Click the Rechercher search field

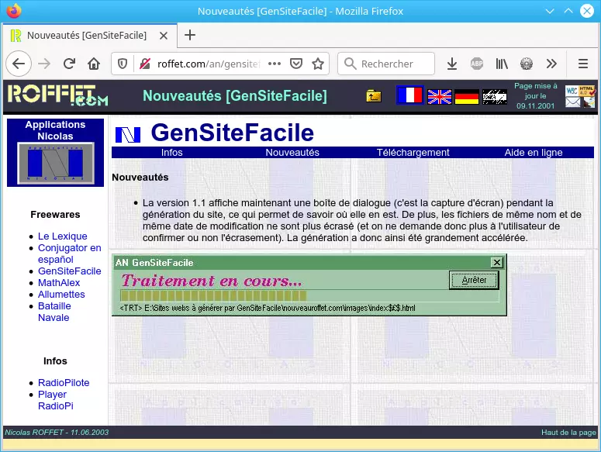pos(386,64)
